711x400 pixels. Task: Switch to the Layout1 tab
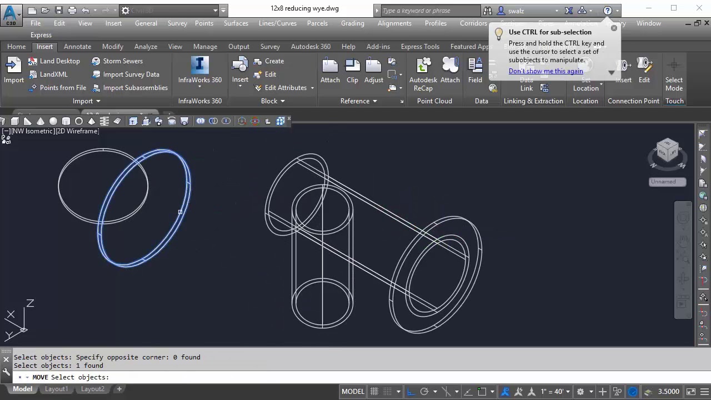coord(56,389)
